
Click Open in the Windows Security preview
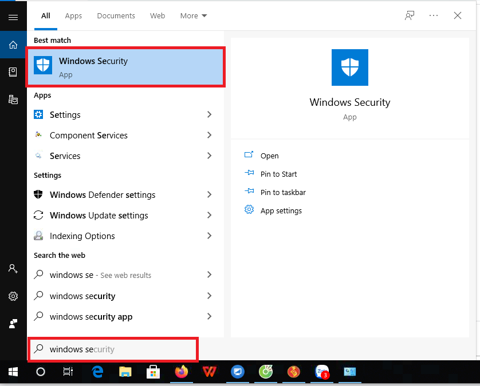pyautogui.click(x=269, y=156)
